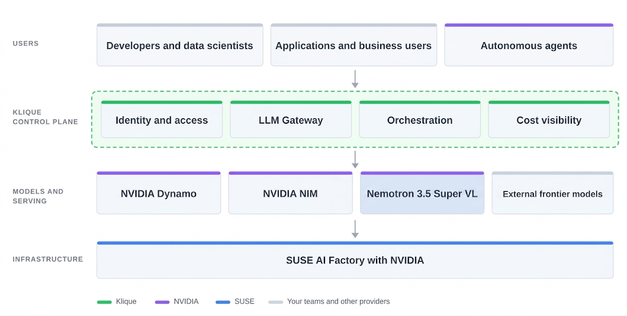
Task: Open the LLM Gateway card
Action: tap(291, 119)
